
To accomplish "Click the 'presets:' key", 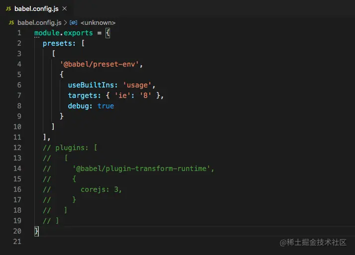I will click(59, 43).
